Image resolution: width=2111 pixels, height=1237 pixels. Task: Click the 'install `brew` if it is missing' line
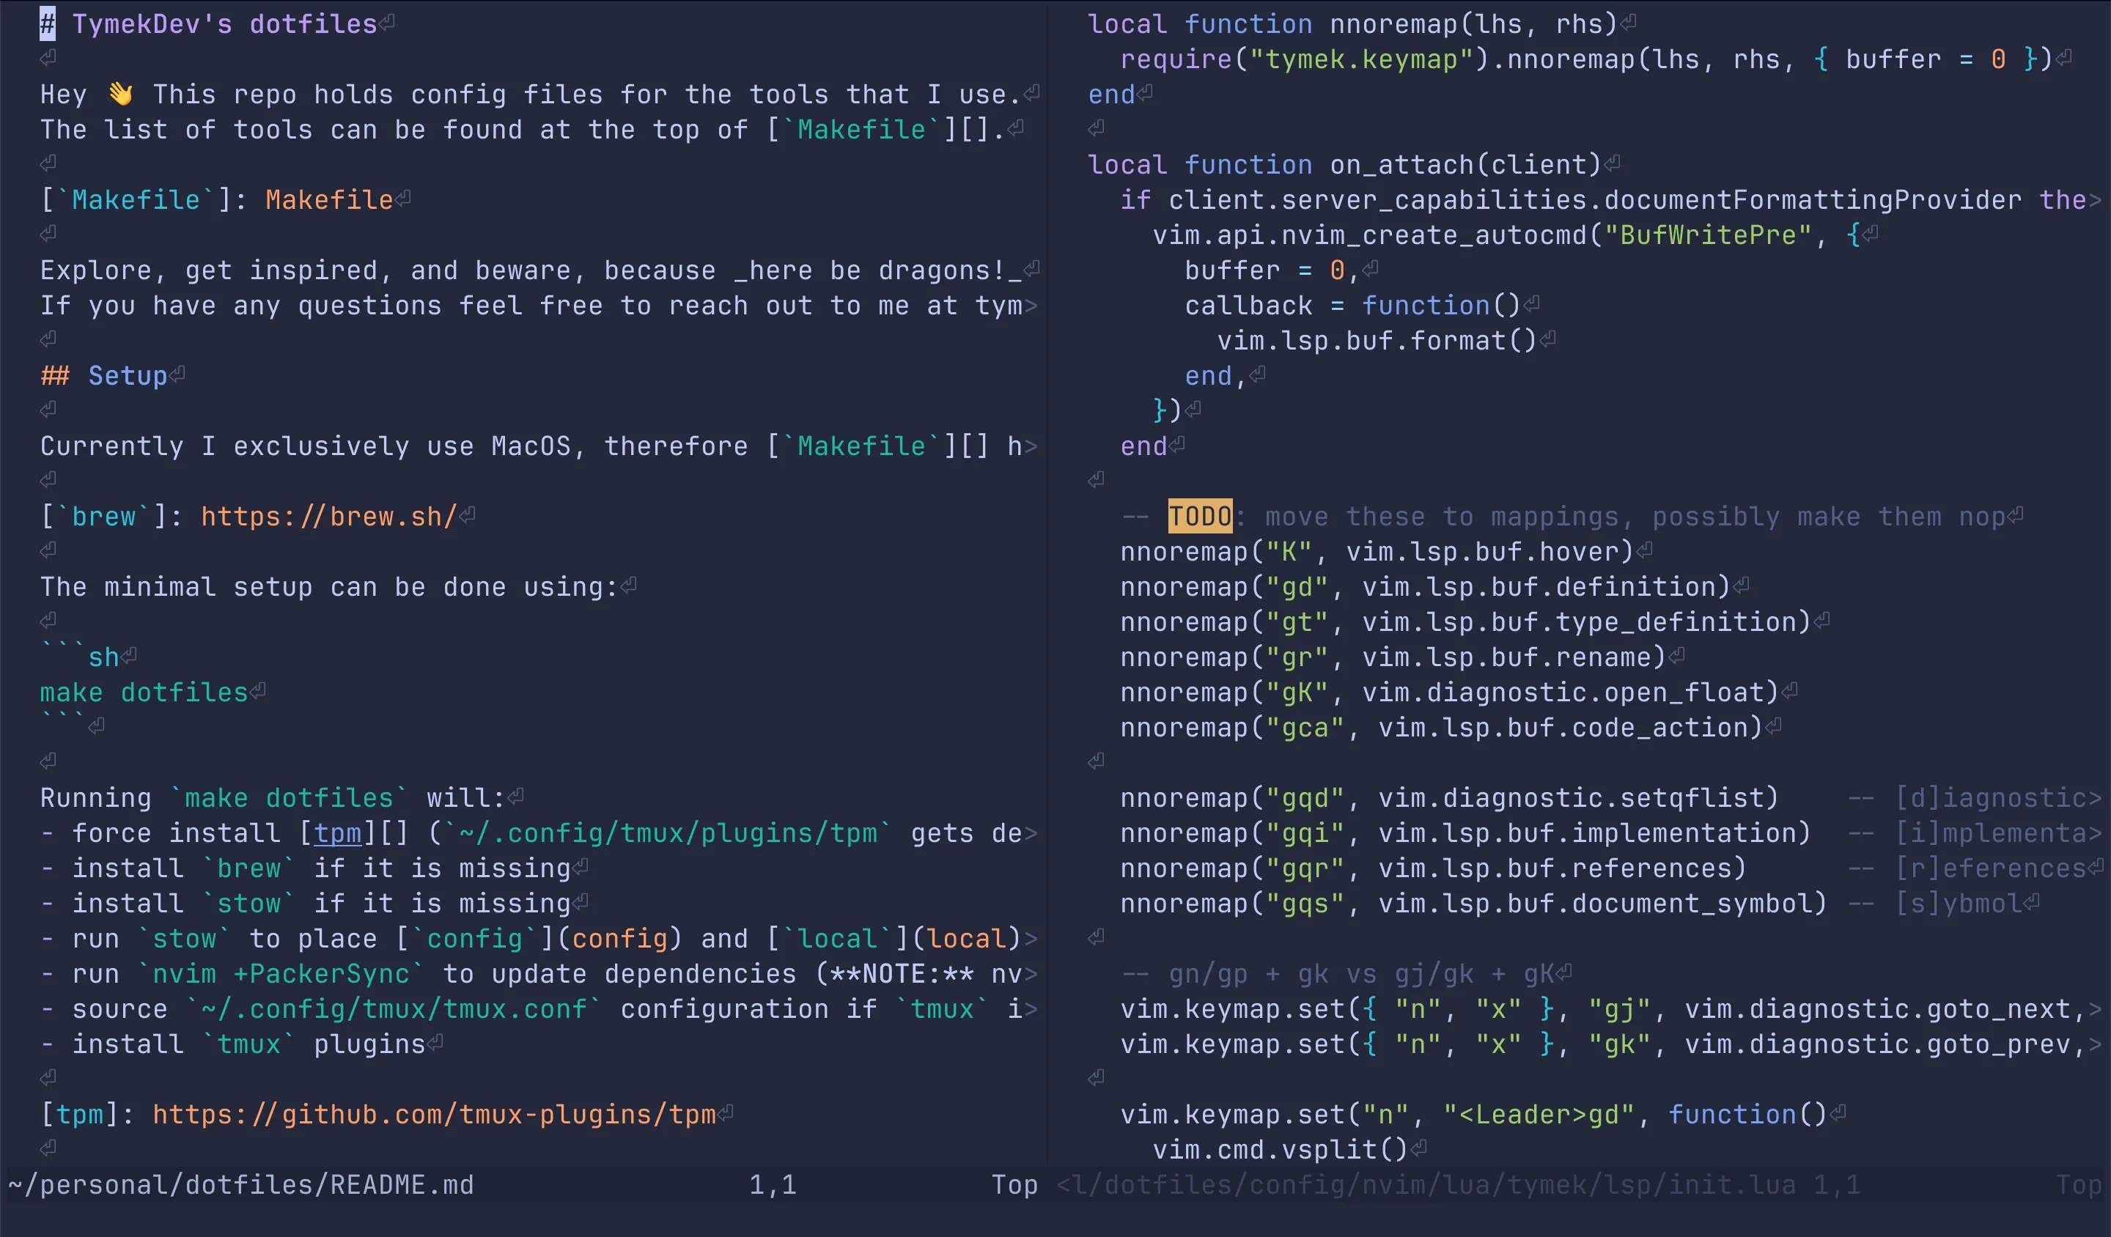pos(306,868)
